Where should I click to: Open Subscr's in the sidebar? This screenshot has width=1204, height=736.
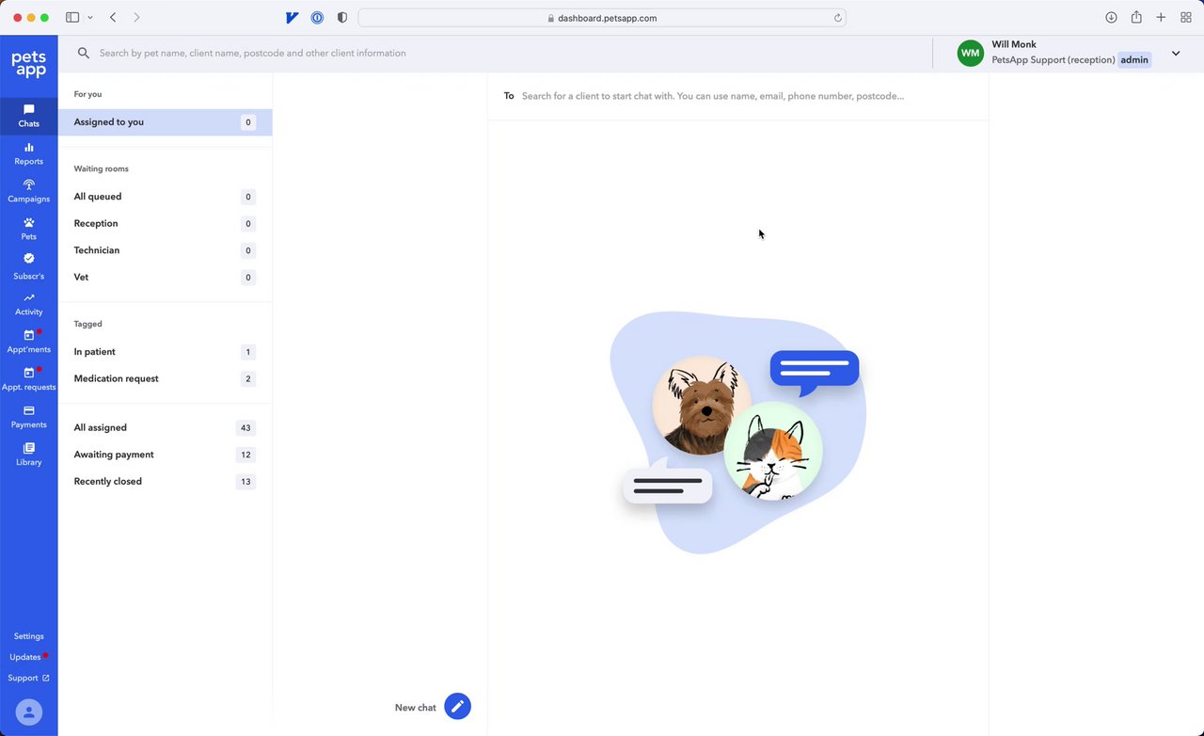pos(28,266)
